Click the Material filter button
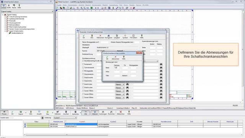The image size is (245, 138). tap(95, 113)
